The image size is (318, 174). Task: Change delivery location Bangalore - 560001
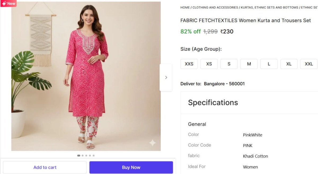[224, 84]
